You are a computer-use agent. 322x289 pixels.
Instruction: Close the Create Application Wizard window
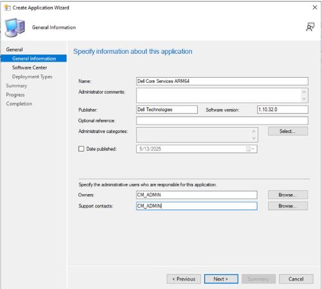(x=315, y=8)
